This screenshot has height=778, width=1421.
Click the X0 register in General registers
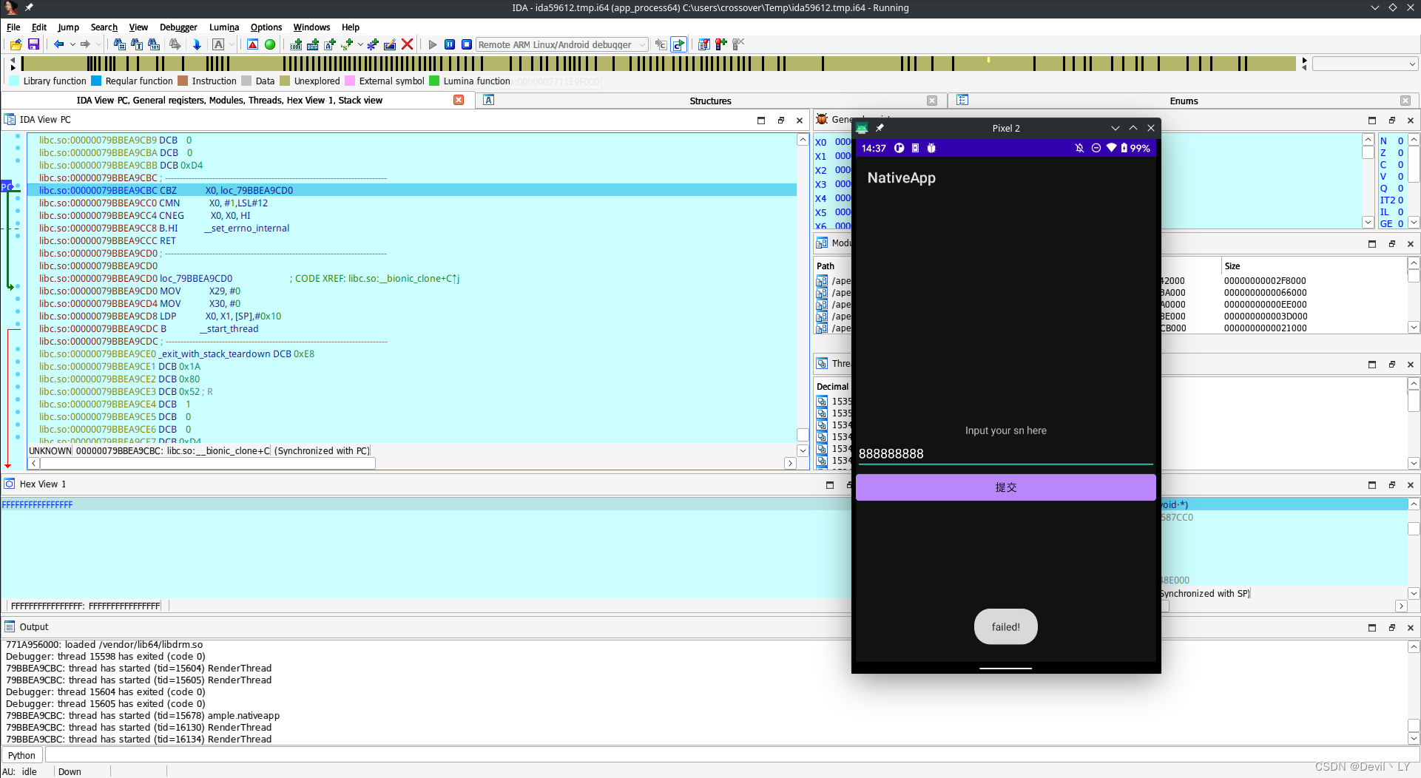coord(820,142)
